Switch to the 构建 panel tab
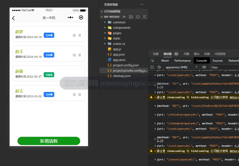 coord(156,54)
